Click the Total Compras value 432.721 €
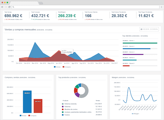This screenshot has width=164, height=120. 40,16
